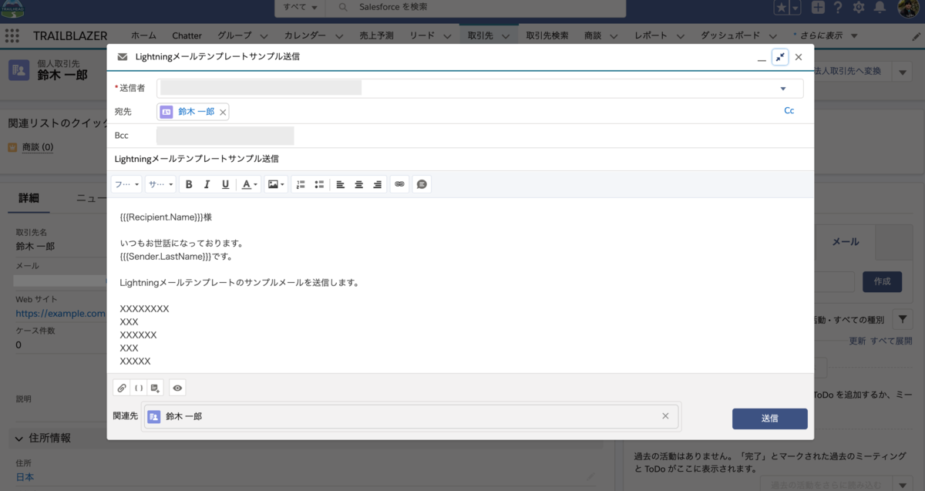Collapse the docked email composer window

pos(780,57)
